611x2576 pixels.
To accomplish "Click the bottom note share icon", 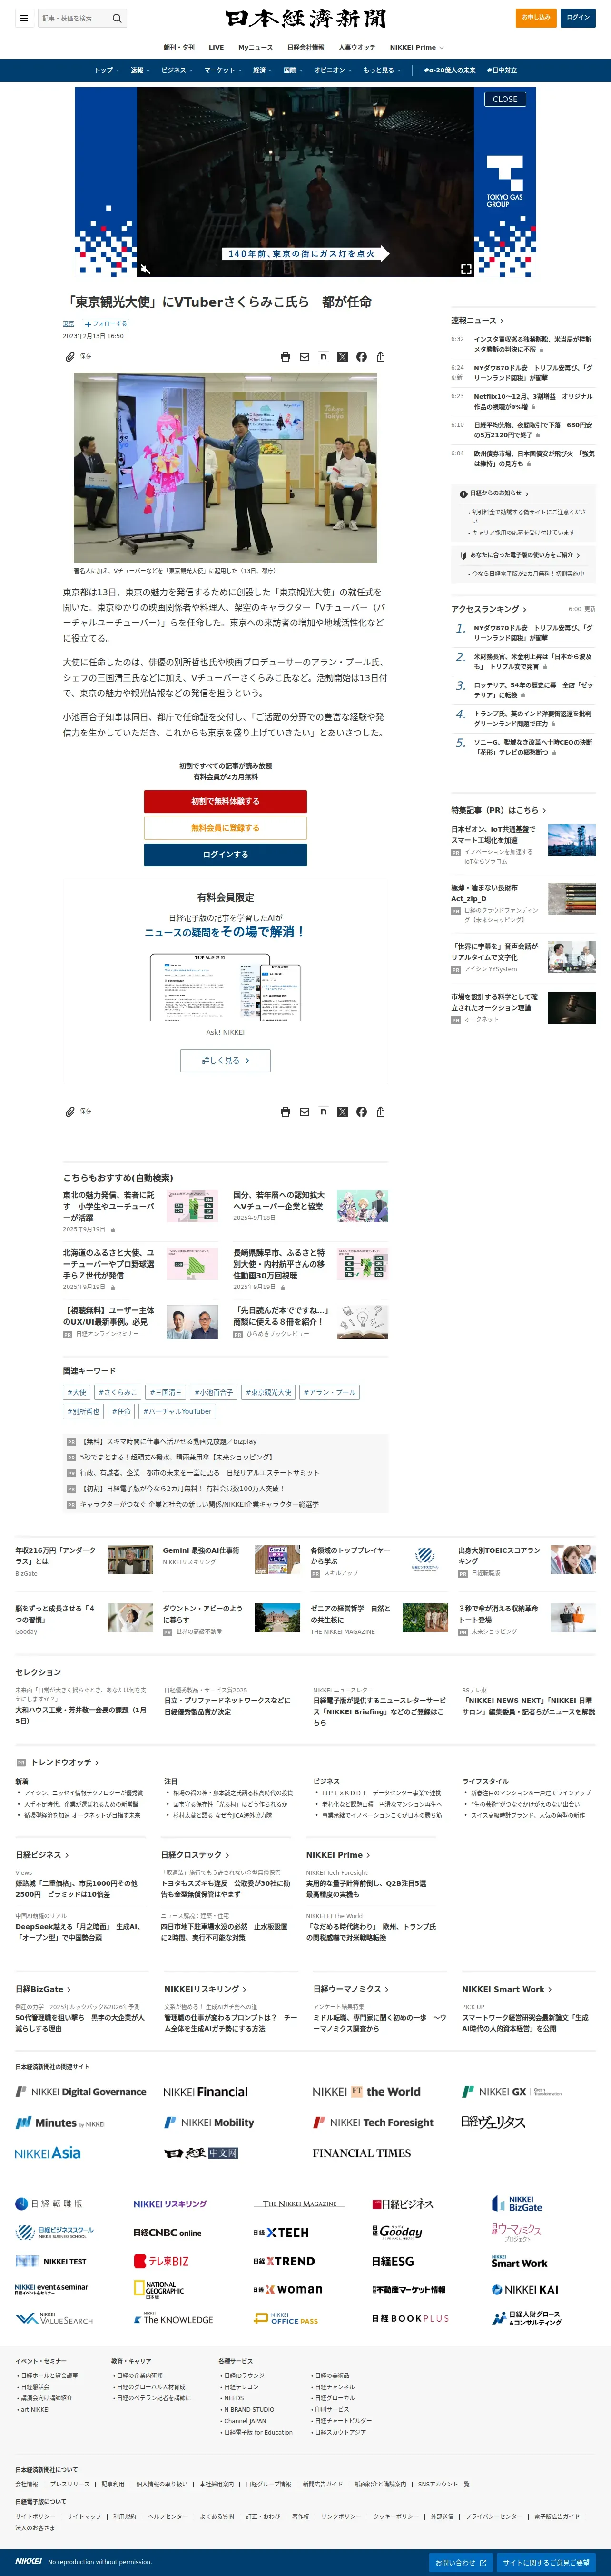I will tap(324, 1112).
